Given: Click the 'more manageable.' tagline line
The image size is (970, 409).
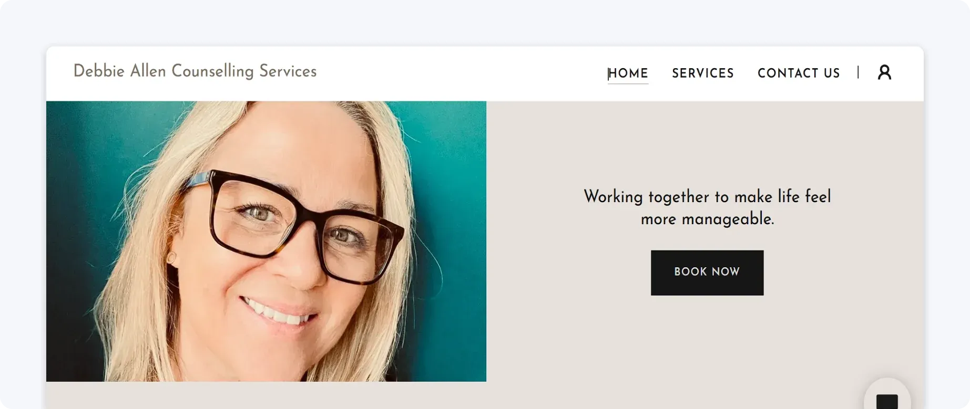Looking at the screenshot, I should click(x=707, y=219).
